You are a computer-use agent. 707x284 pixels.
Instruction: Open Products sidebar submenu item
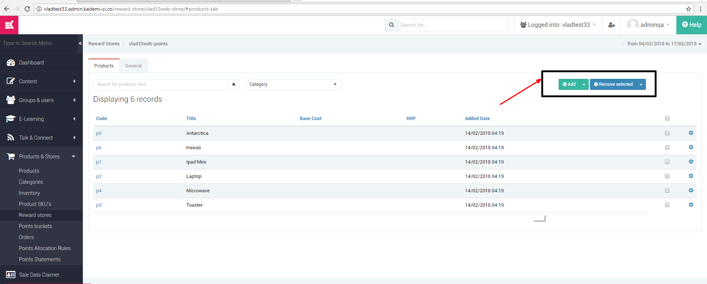point(29,171)
